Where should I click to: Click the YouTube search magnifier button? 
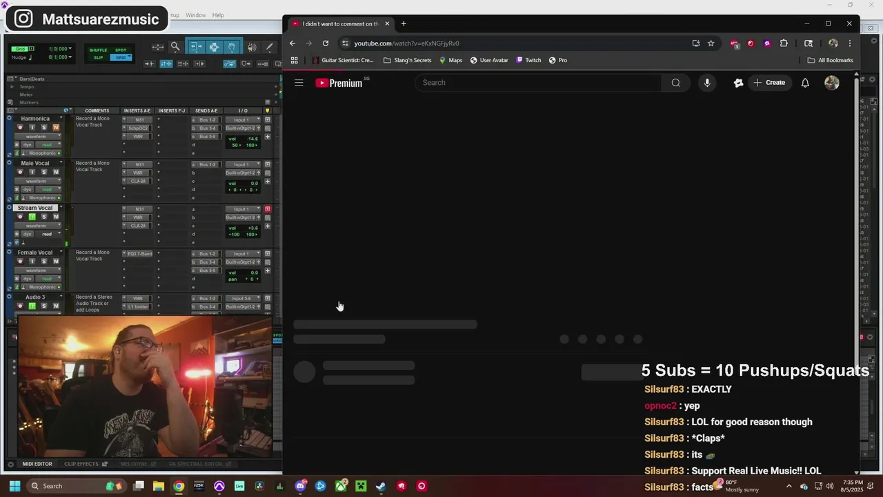(x=675, y=83)
